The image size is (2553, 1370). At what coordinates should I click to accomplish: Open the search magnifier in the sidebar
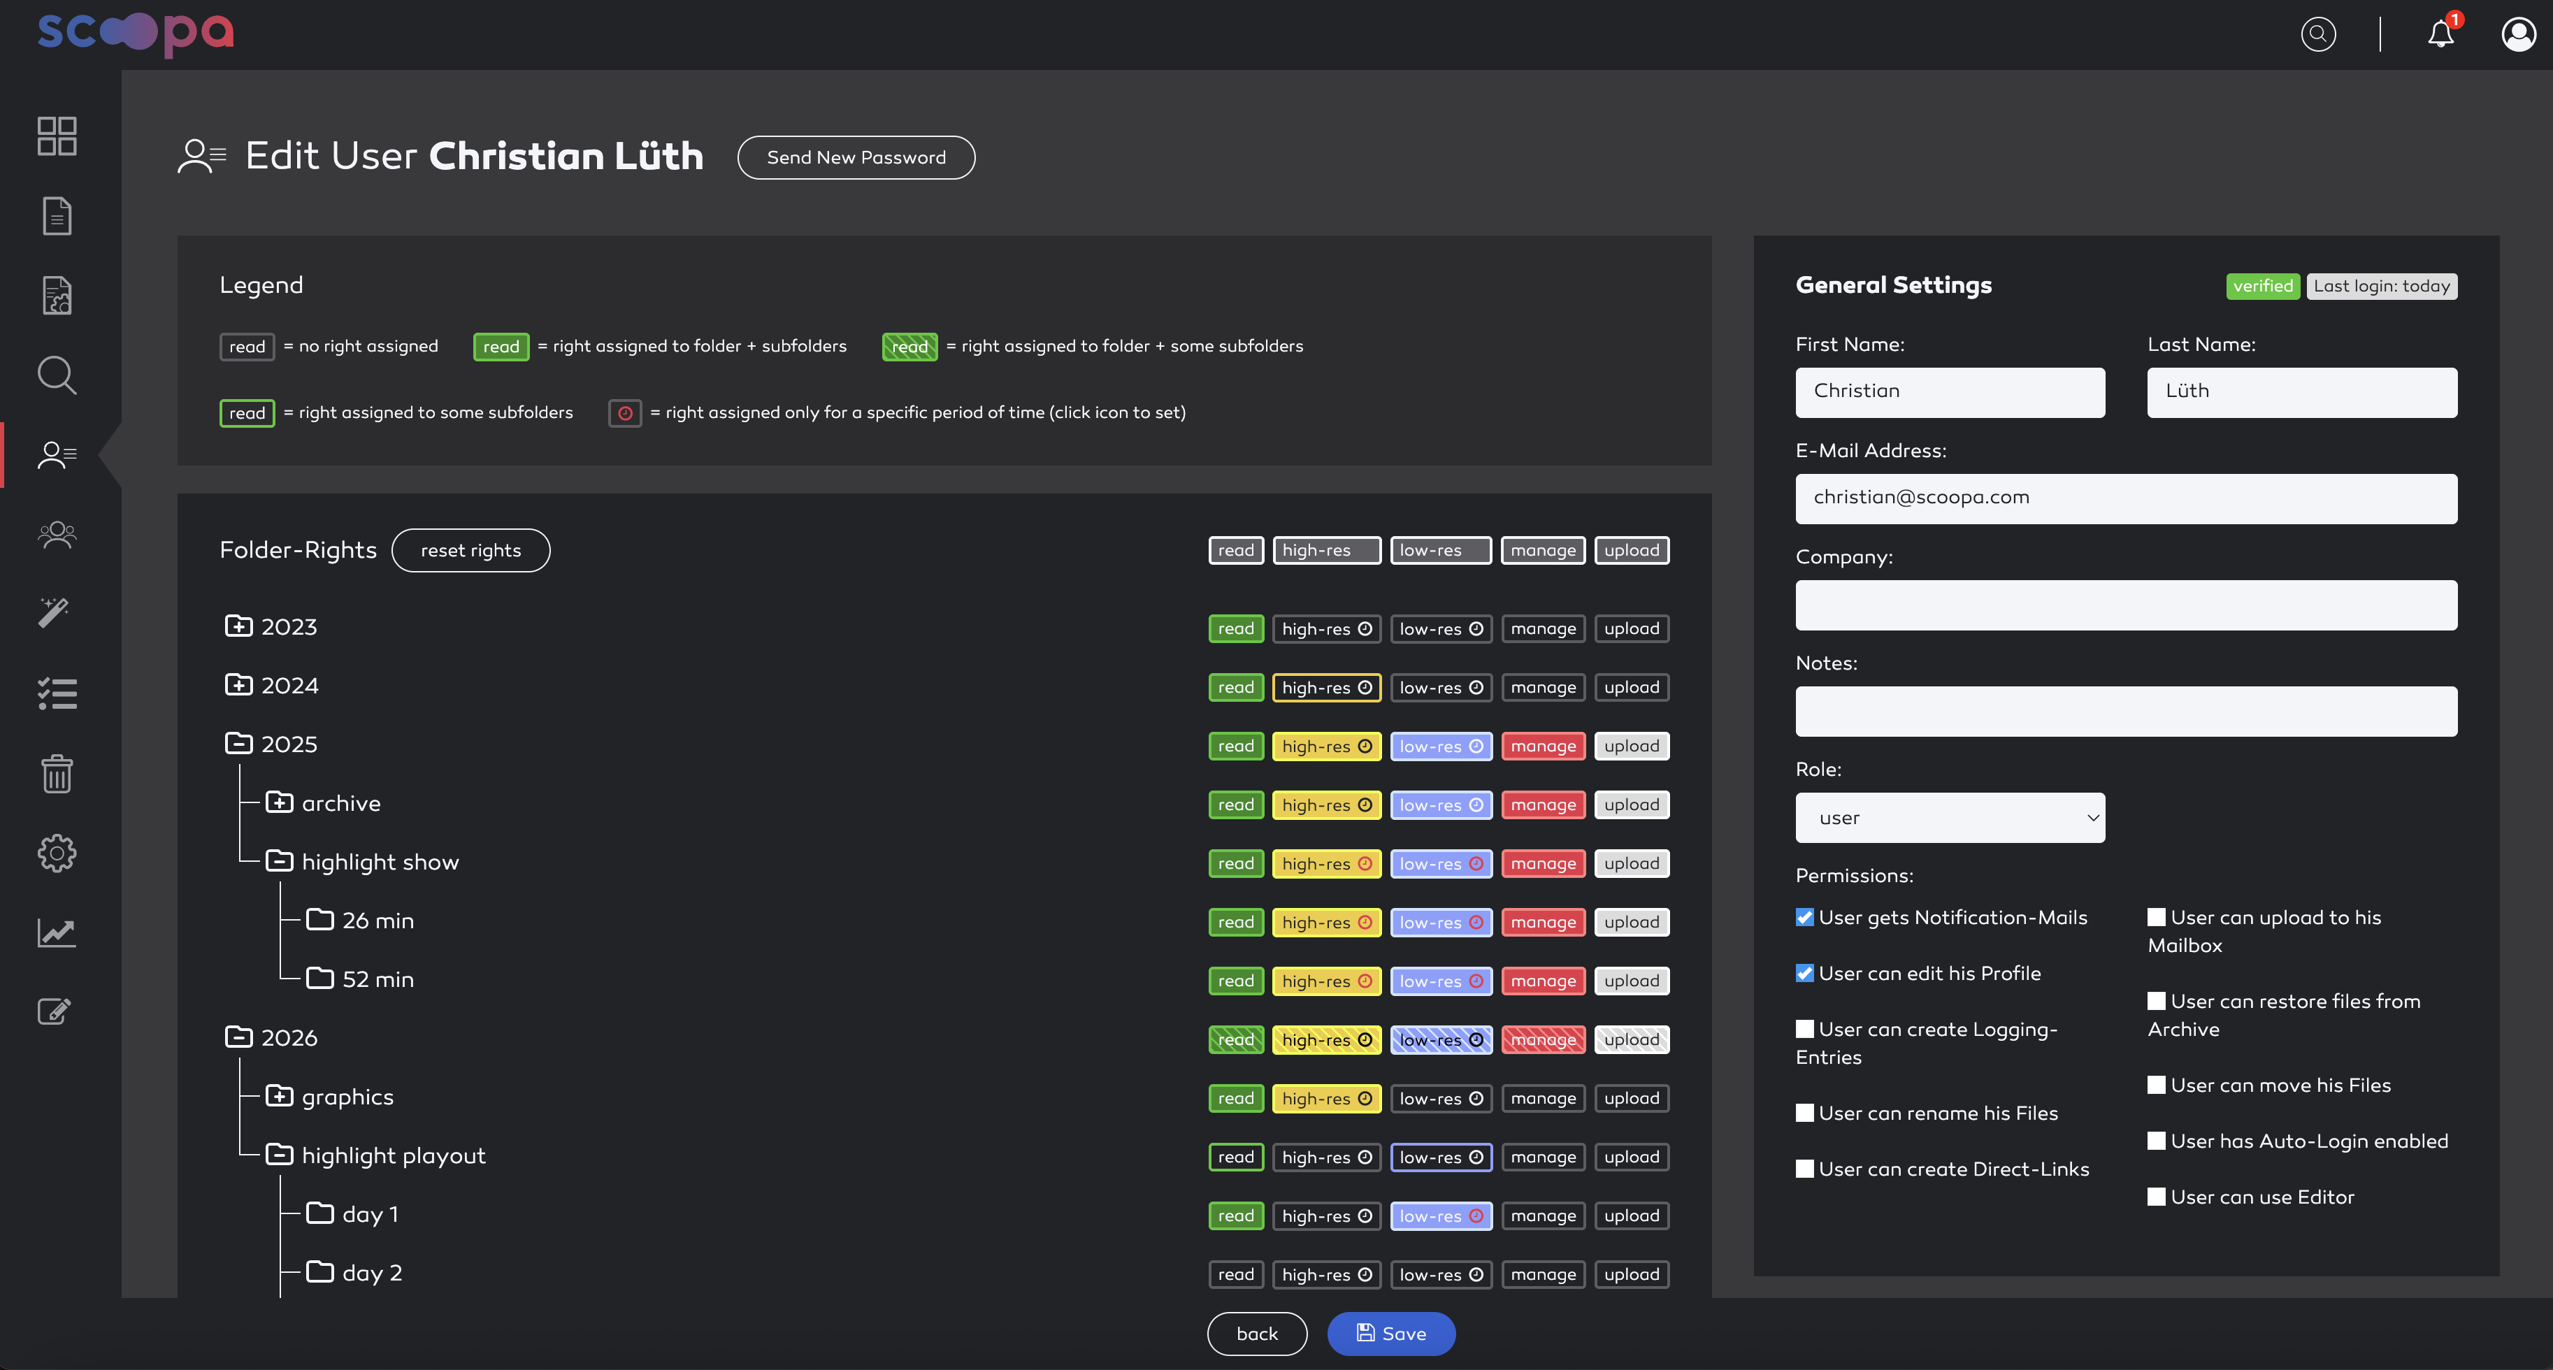pos(57,375)
